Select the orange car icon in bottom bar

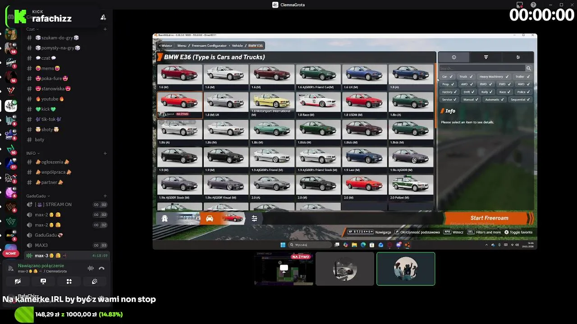tap(210, 218)
